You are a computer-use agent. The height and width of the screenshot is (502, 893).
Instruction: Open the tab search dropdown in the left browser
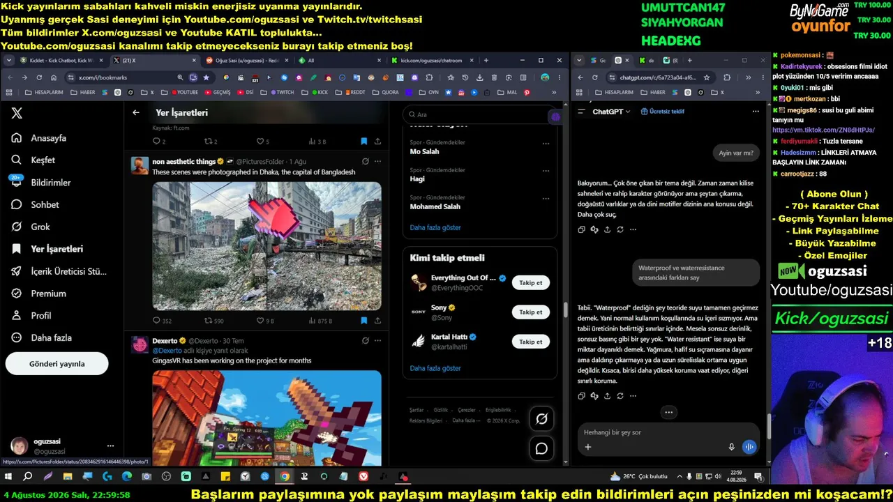click(x=8, y=61)
